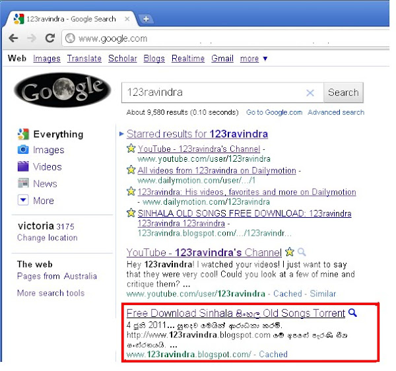Collapse starred results with the blue triangle

click(121, 134)
